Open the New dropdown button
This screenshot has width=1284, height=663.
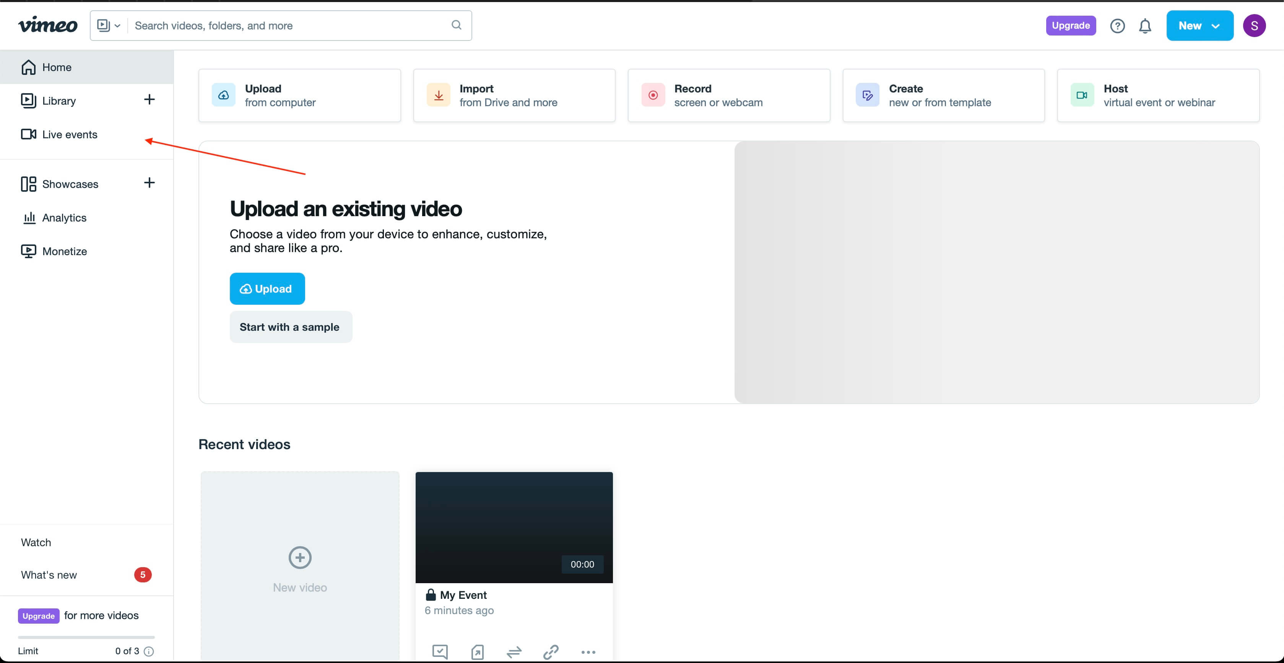pyautogui.click(x=1199, y=25)
